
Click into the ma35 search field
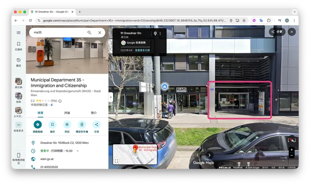tap(59, 33)
